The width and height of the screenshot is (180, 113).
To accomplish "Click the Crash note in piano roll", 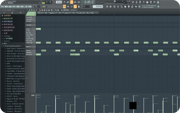I will [38, 29].
